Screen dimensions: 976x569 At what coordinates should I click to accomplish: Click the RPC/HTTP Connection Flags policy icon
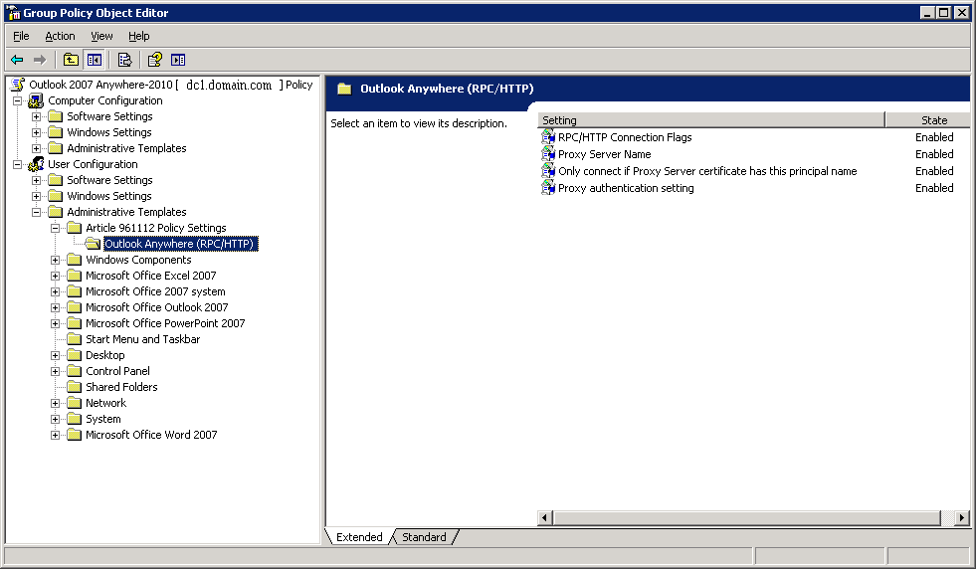pyautogui.click(x=548, y=137)
